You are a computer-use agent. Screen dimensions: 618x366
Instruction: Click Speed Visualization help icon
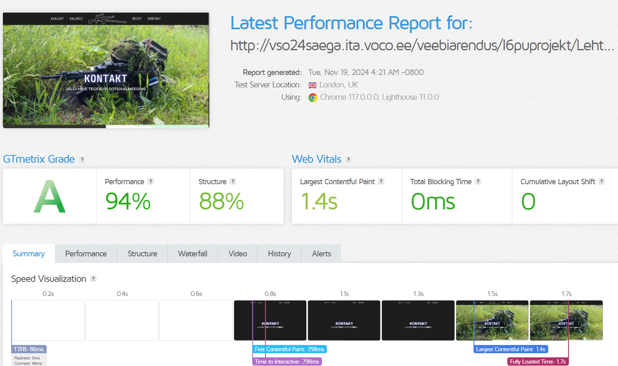pos(93,279)
